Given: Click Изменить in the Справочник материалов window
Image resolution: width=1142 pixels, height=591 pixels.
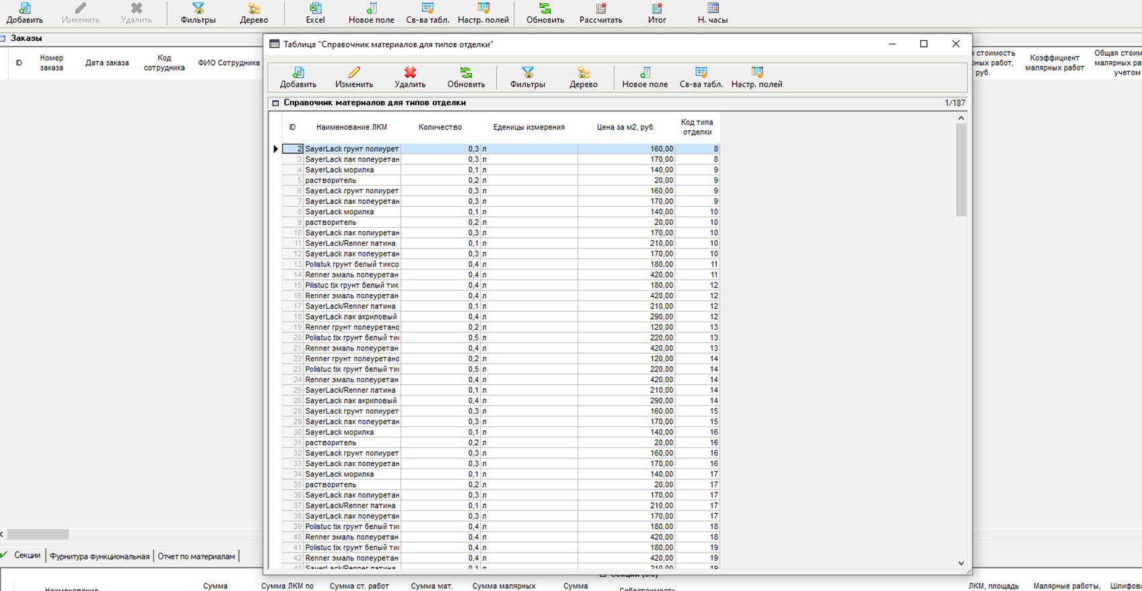Looking at the screenshot, I should point(354,78).
